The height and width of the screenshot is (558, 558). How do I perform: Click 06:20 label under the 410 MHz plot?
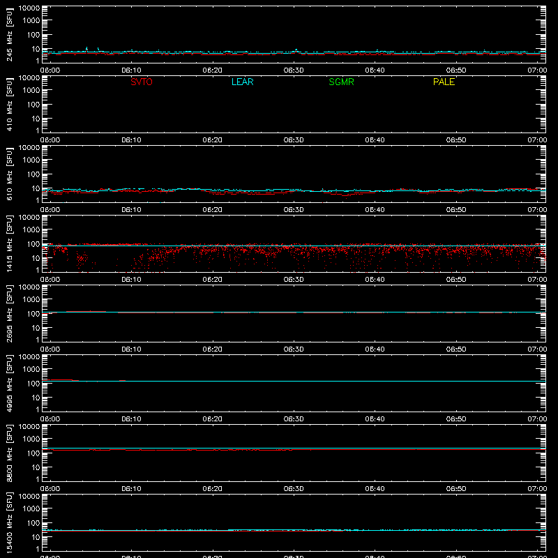pyautogui.click(x=213, y=140)
